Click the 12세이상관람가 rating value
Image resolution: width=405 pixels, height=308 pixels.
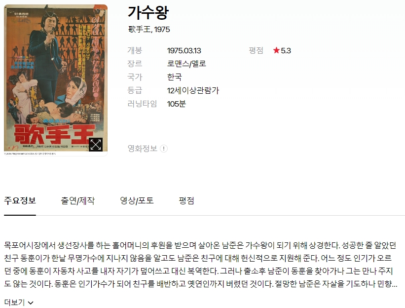tap(193, 90)
